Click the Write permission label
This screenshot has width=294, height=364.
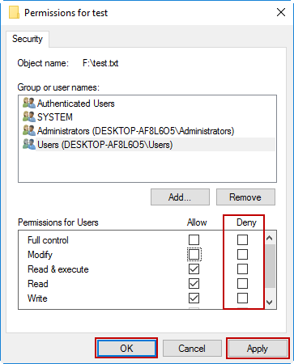[37, 298]
